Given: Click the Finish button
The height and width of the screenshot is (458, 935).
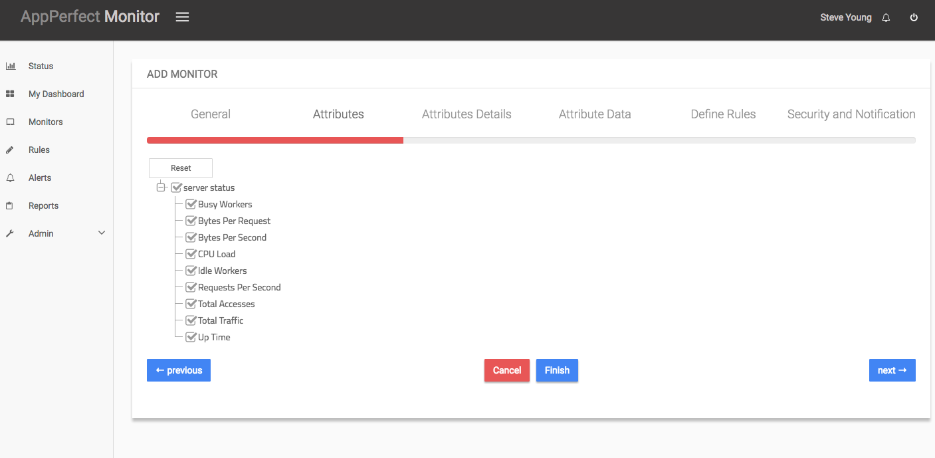Looking at the screenshot, I should [557, 370].
